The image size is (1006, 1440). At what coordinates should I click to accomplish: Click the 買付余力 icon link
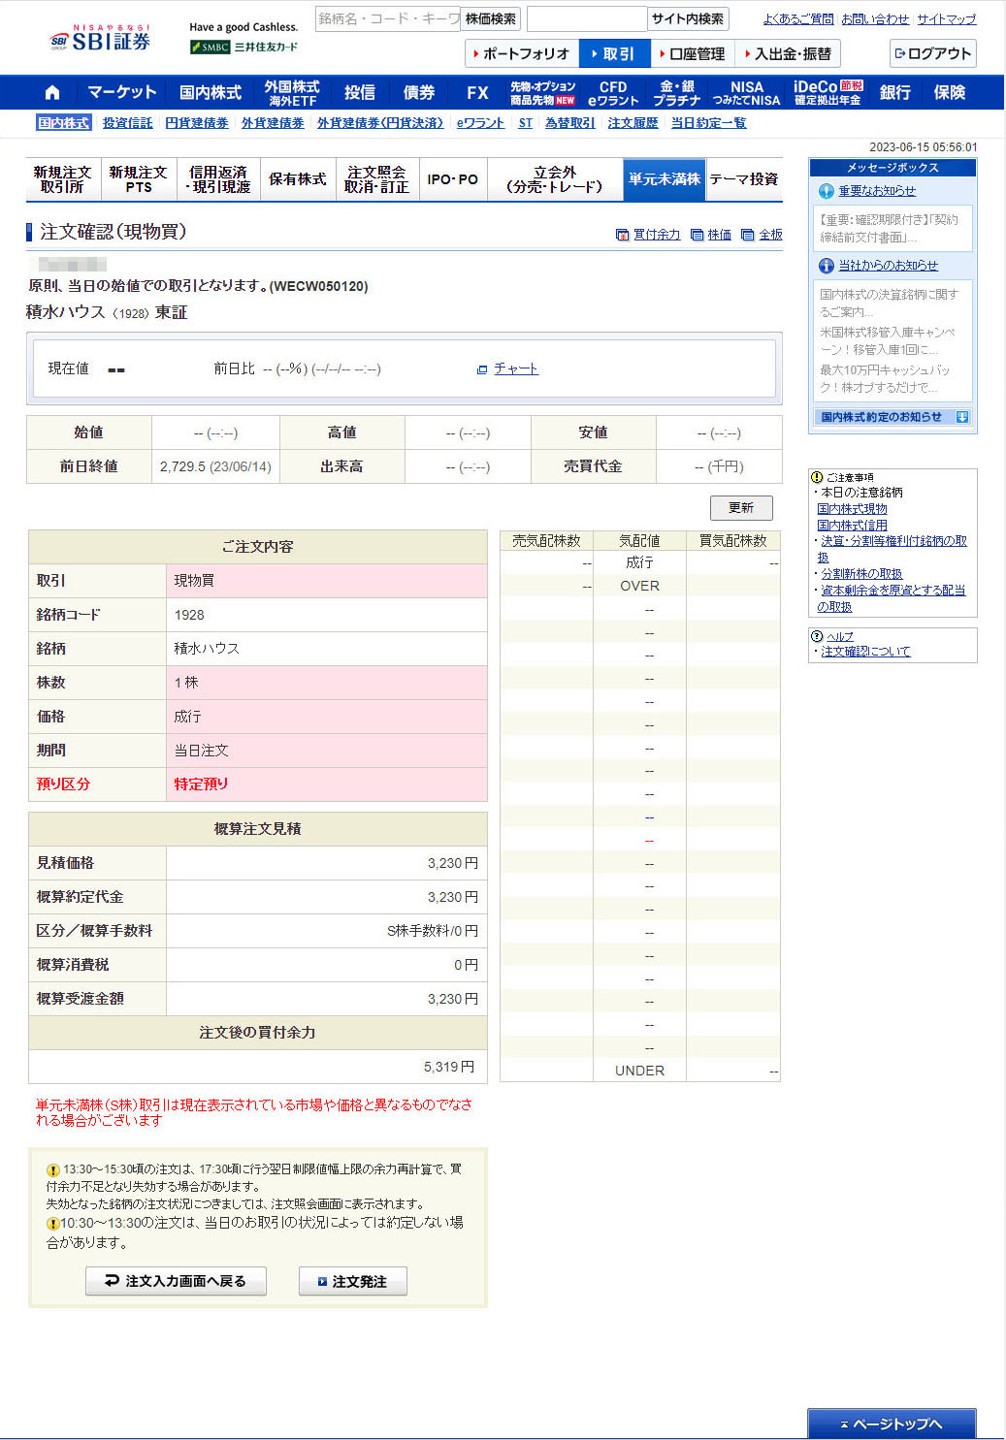click(648, 235)
